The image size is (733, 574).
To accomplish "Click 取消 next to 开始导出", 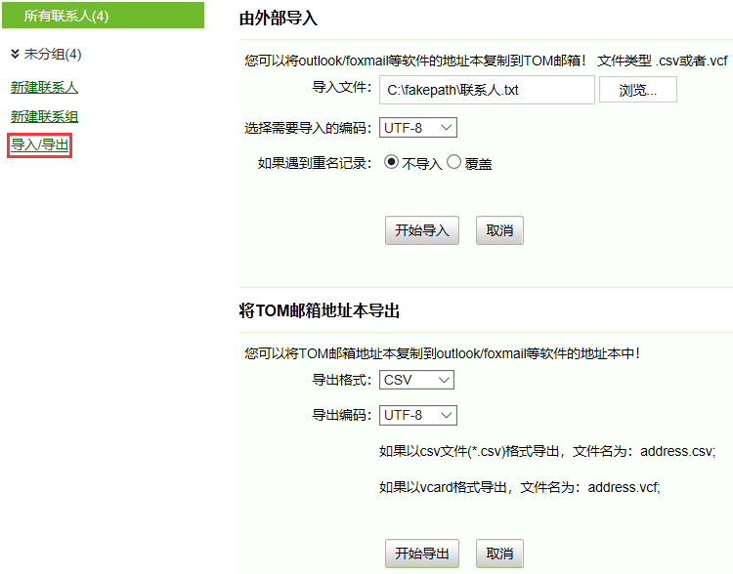I will pos(499,553).
